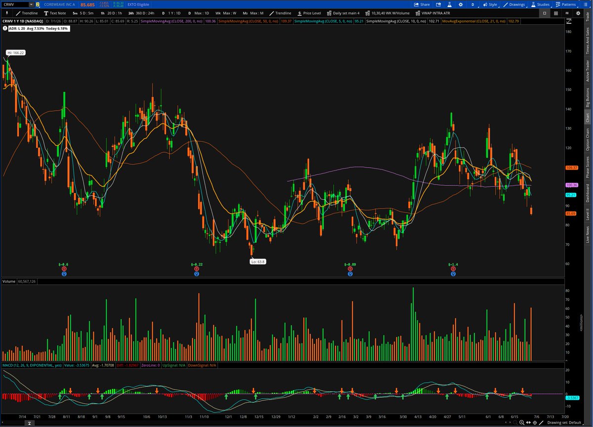Open the Big Buttons side tab
The image size is (593, 427).
pyautogui.click(x=588, y=98)
